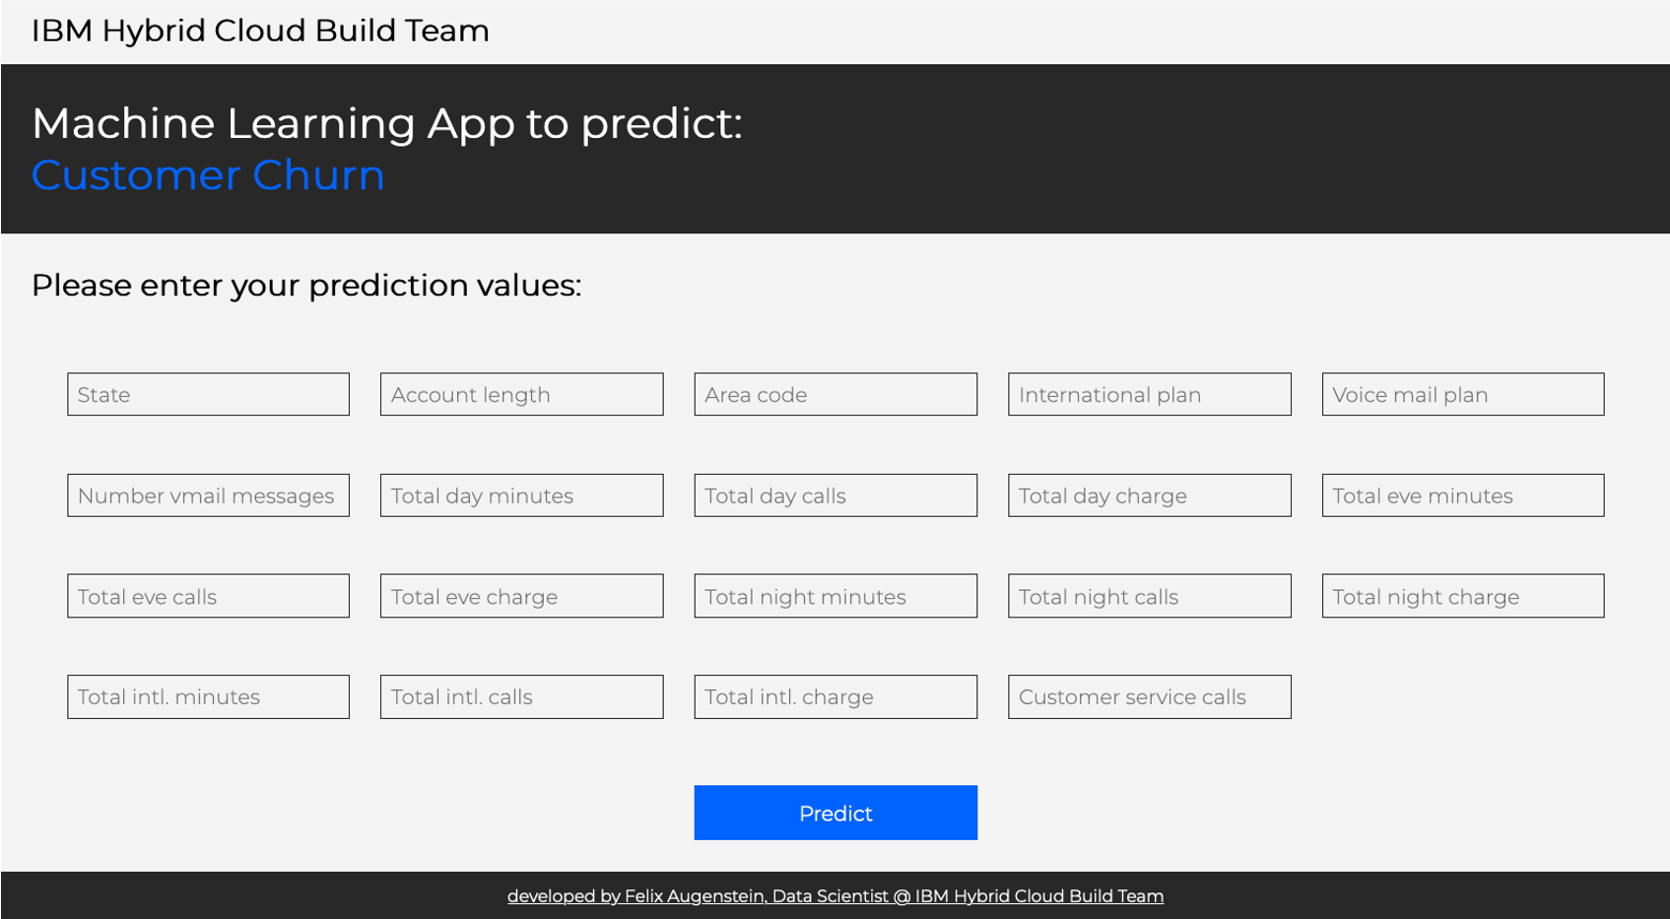1670x919 pixels.
Task: Select the Total night minutes field
Action: (835, 596)
